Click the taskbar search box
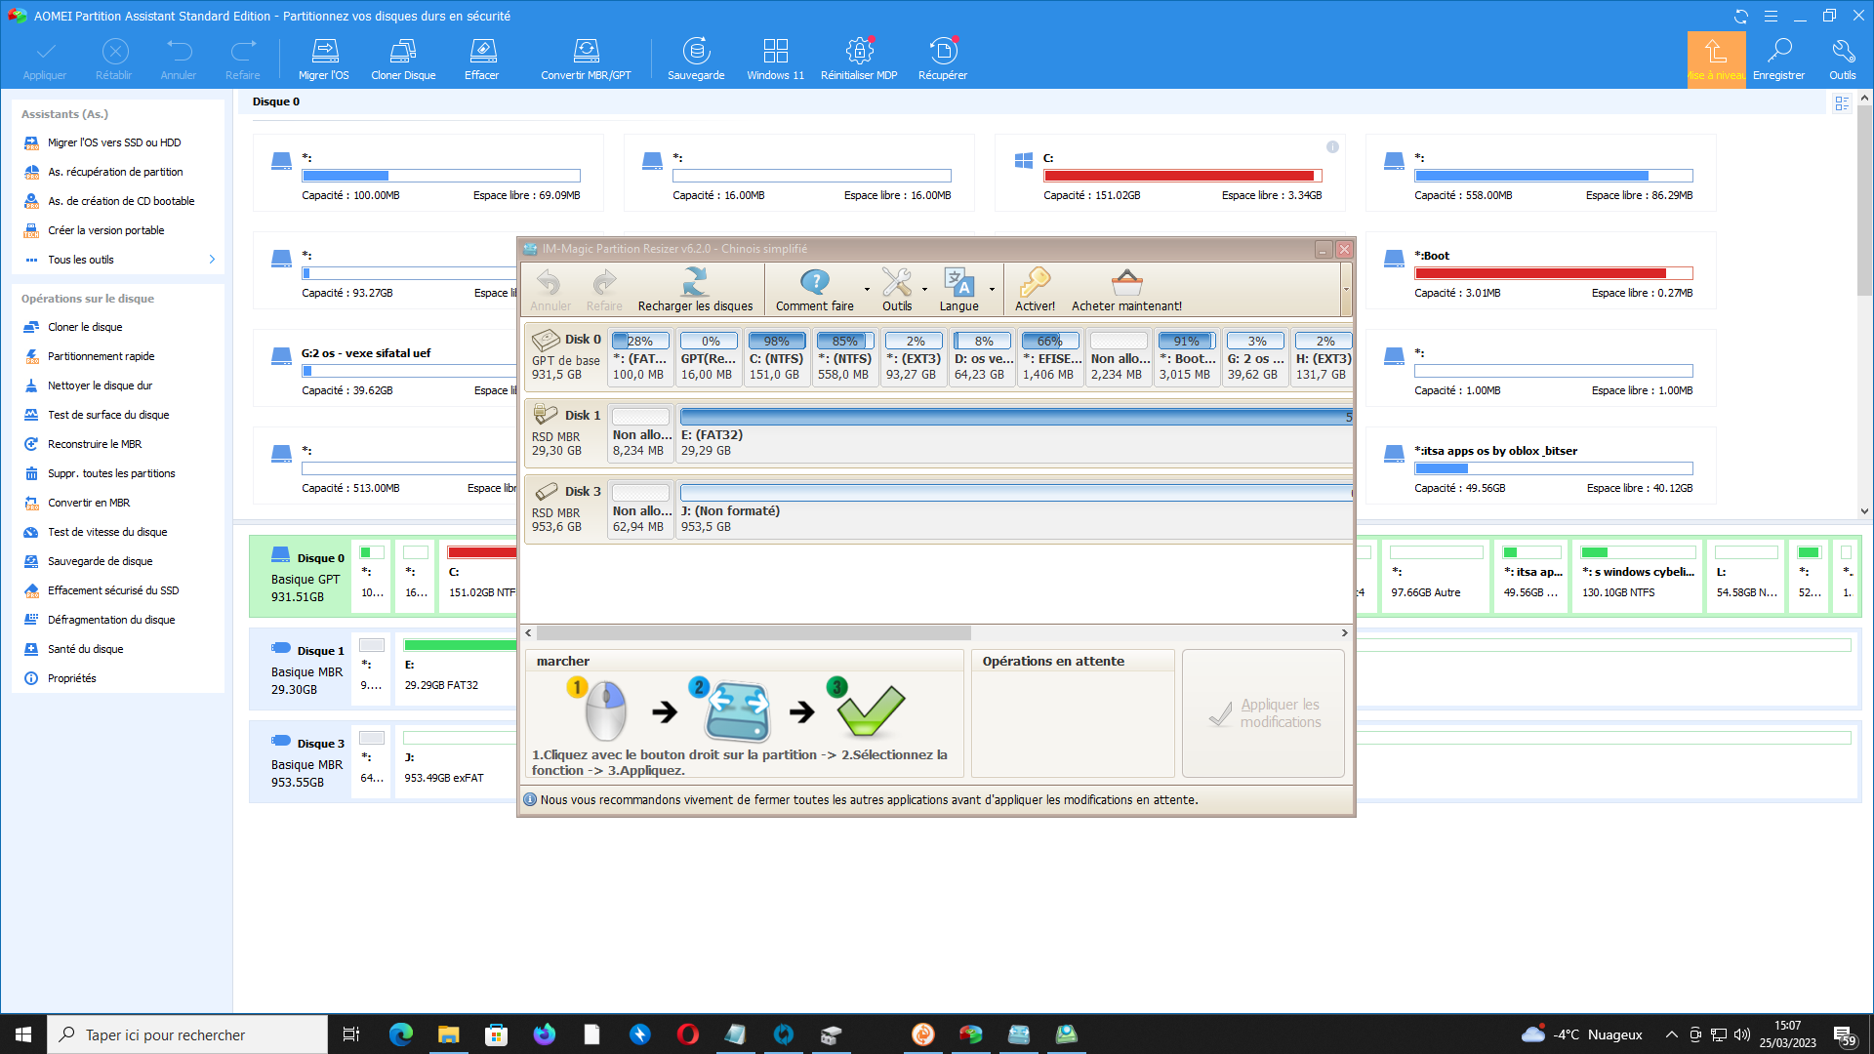1874x1054 pixels. click(x=187, y=1034)
